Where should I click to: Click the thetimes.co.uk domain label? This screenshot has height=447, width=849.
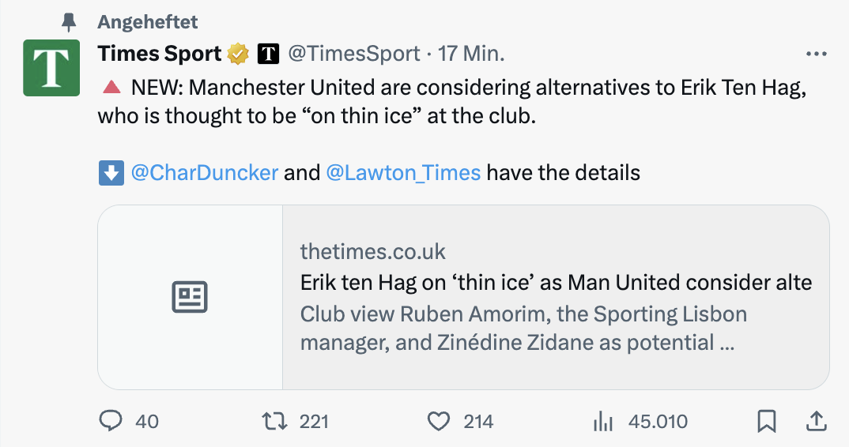pos(373,252)
